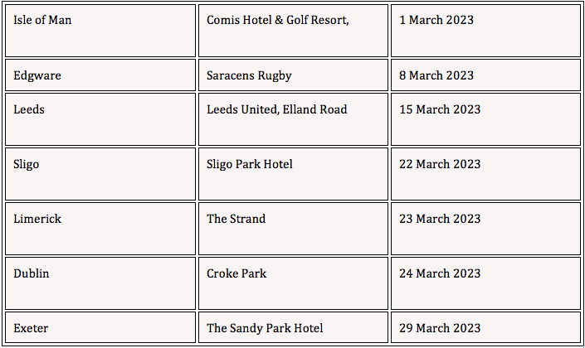Select the Isle of Man cell
This screenshot has width=585, height=348.
100,31
